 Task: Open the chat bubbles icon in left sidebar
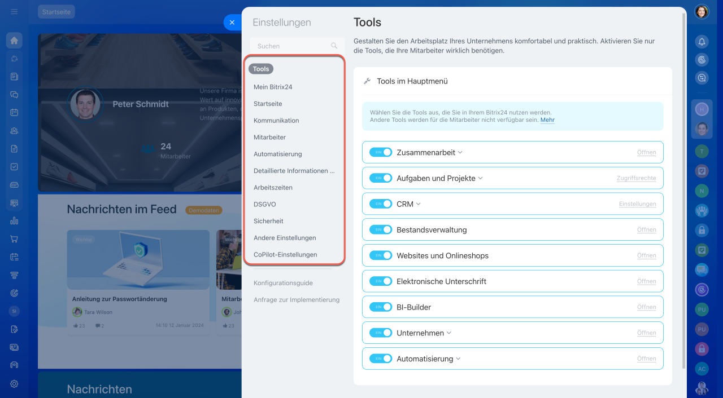14,95
